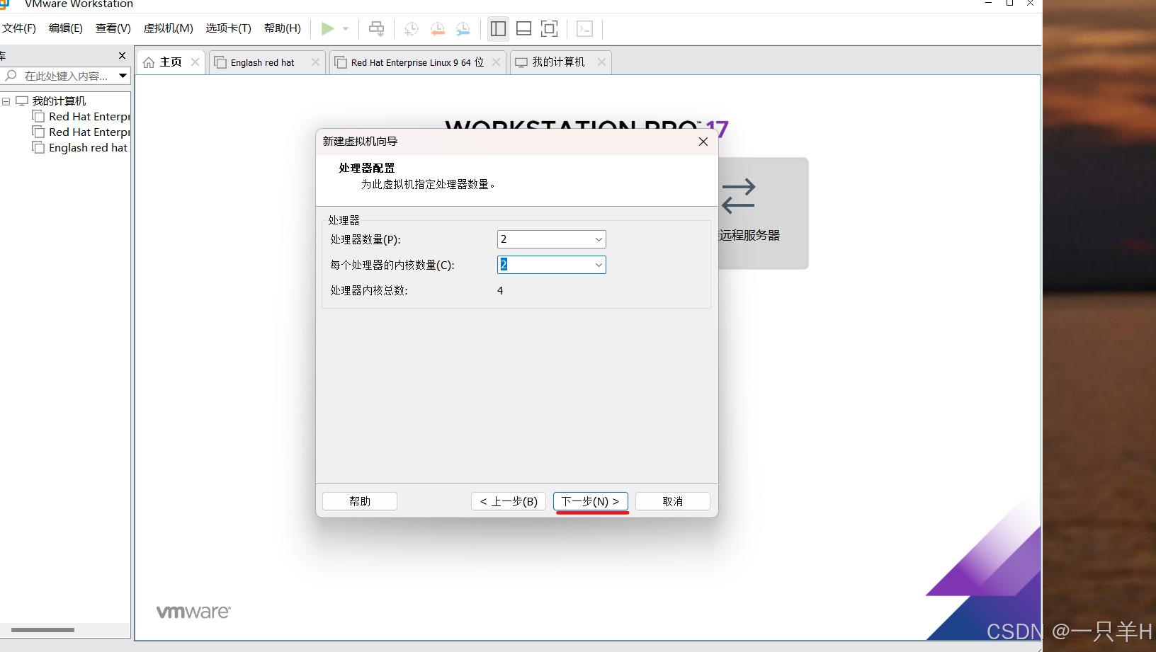Close the 主页 tab
The height and width of the screenshot is (652, 1156).
click(x=195, y=62)
